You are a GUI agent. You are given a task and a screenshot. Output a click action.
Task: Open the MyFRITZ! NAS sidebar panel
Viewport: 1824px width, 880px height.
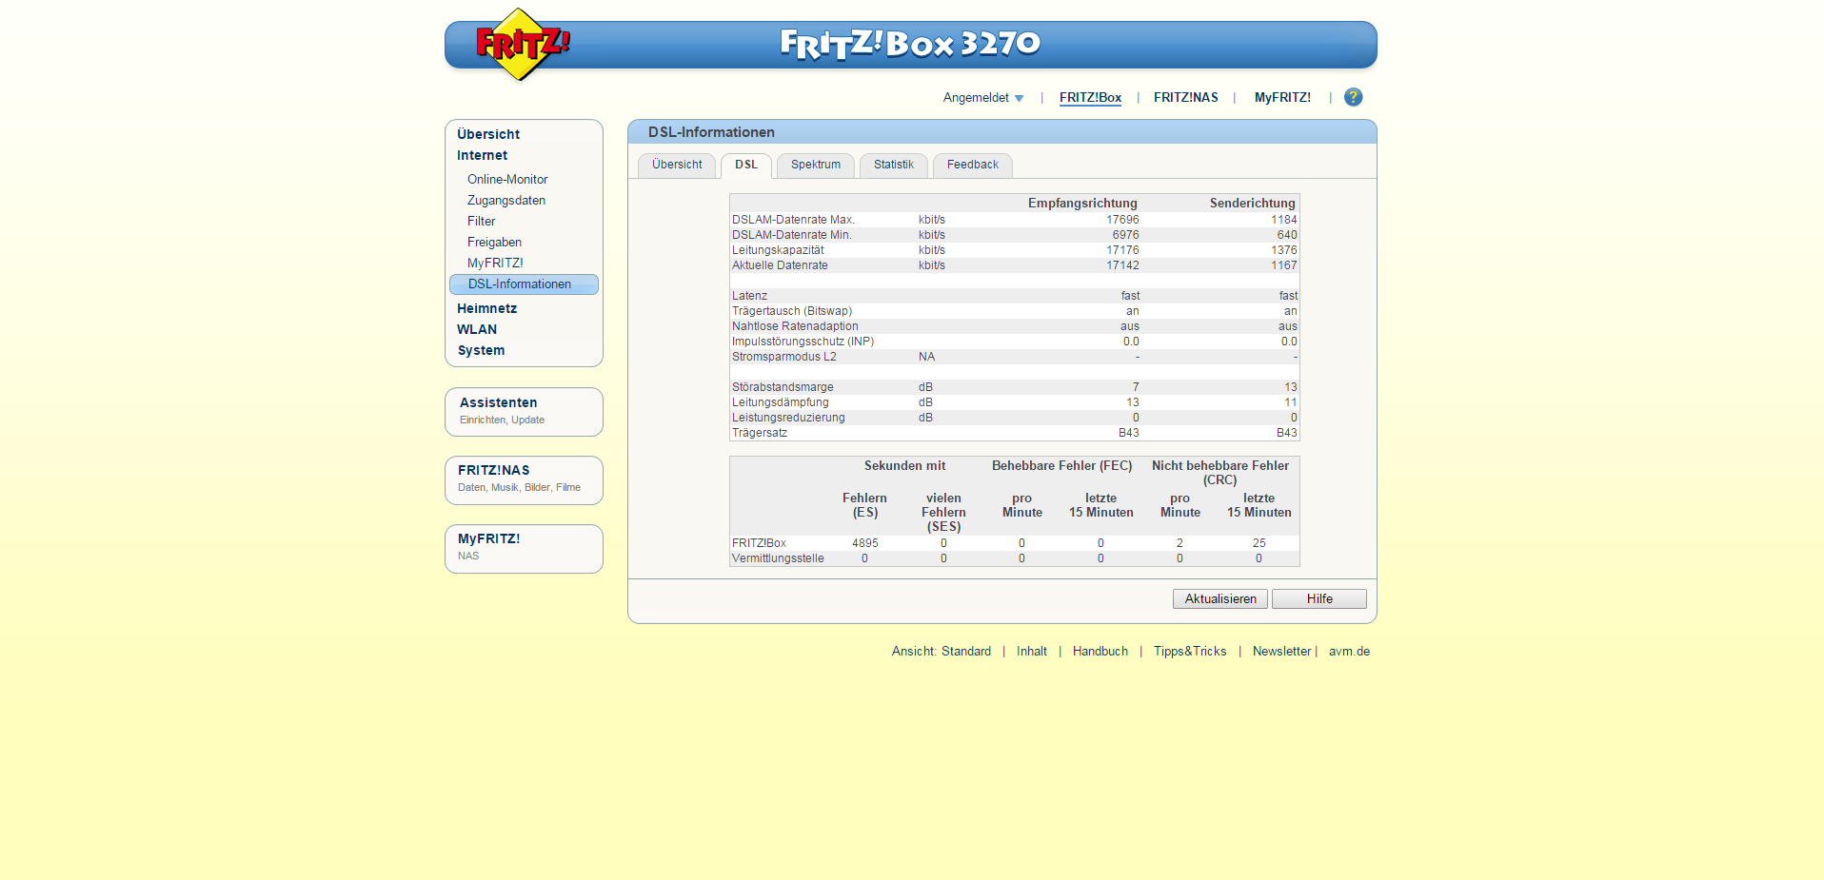(524, 549)
